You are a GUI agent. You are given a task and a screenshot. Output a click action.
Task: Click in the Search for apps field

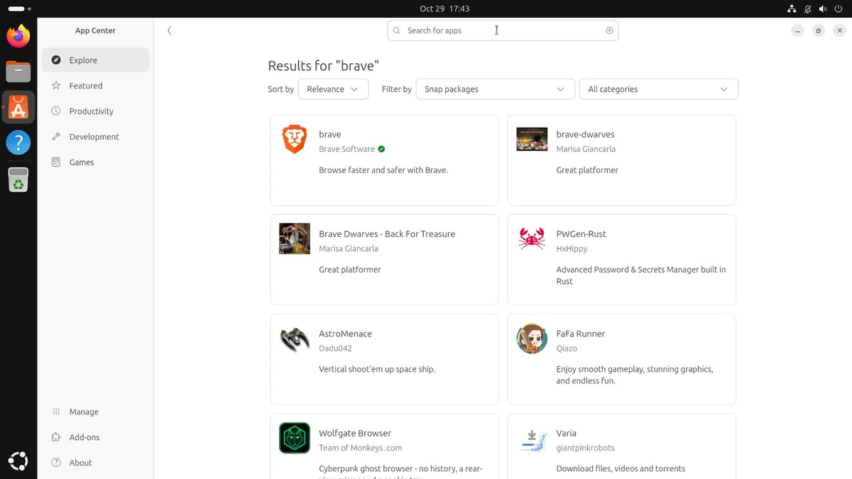(503, 31)
